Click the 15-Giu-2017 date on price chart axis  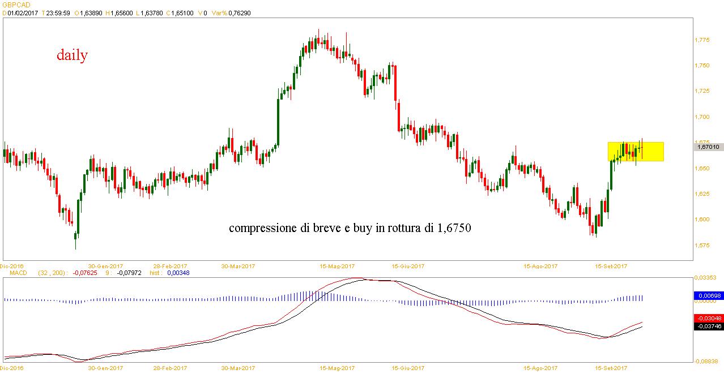409,266
